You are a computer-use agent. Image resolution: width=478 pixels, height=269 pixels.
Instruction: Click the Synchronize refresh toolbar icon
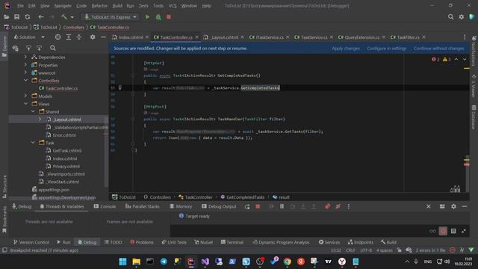pos(28,17)
